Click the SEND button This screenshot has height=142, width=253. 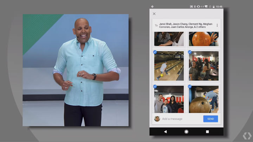click(x=210, y=119)
